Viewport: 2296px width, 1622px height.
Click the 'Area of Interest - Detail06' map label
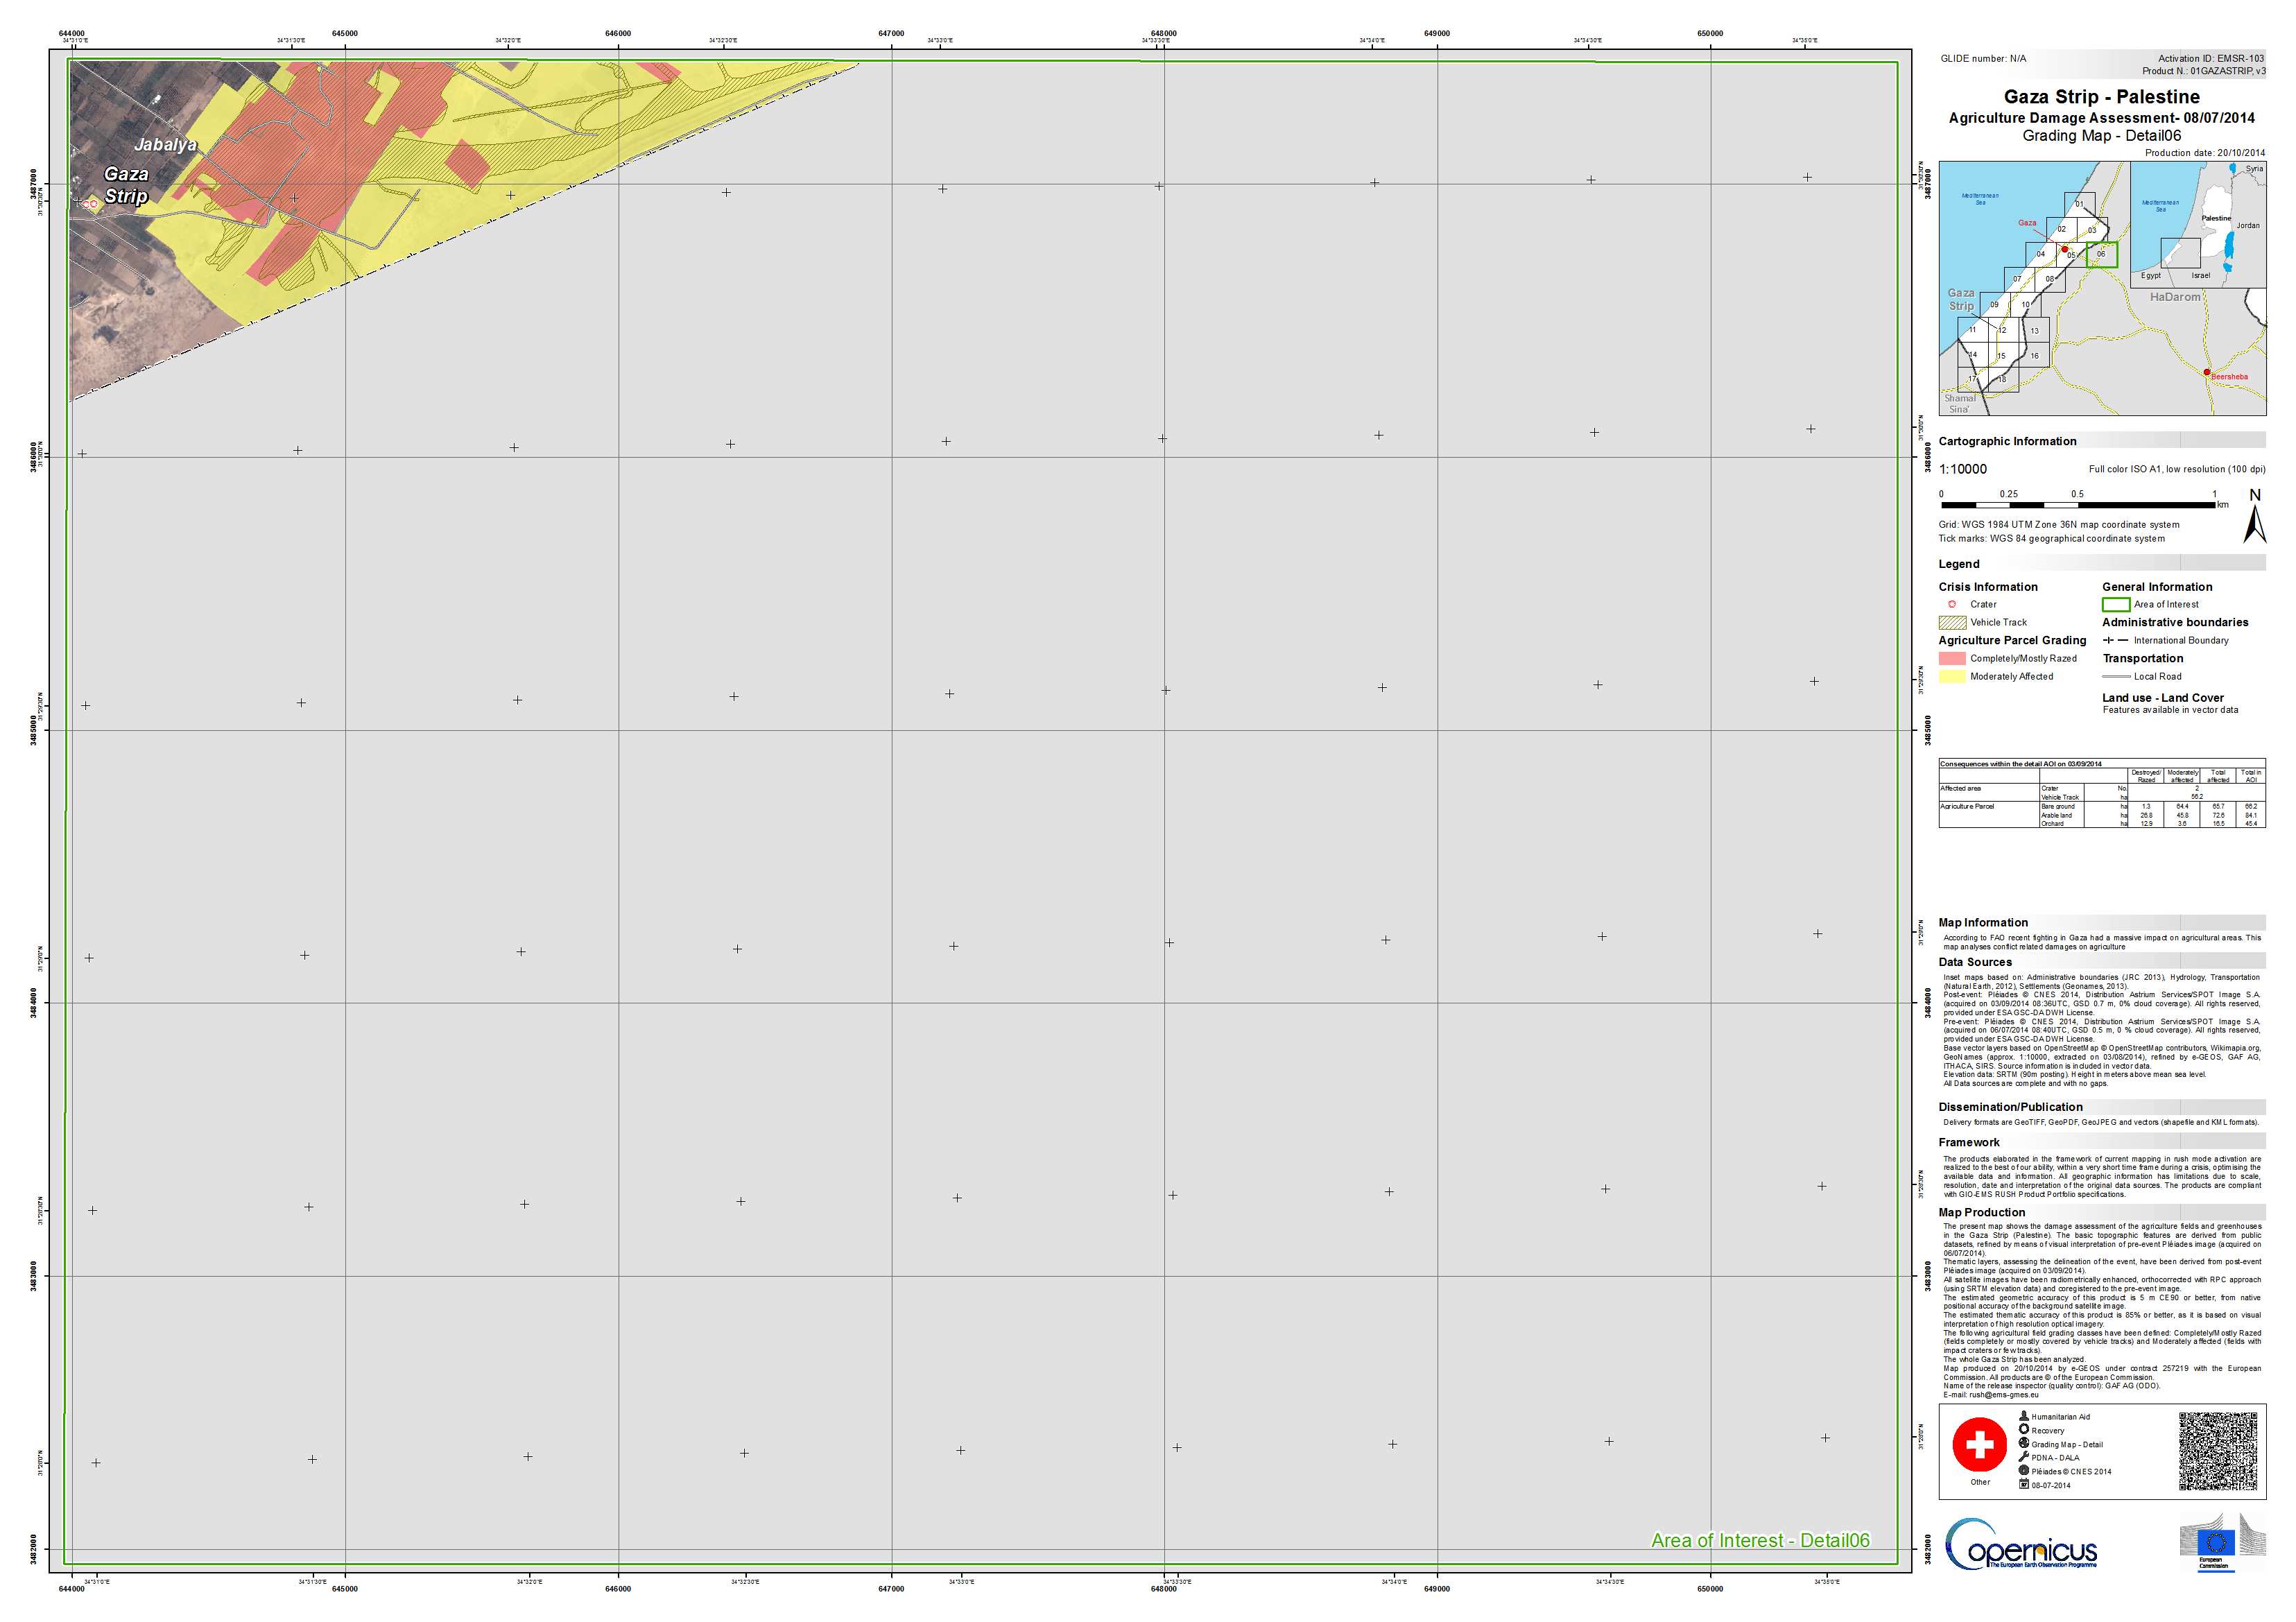pyautogui.click(x=1760, y=1541)
